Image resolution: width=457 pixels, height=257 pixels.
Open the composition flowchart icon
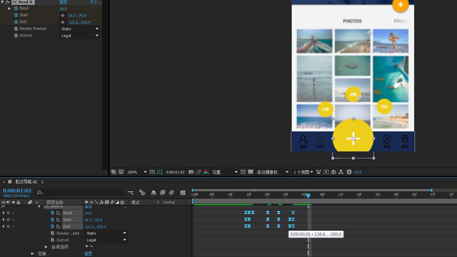(341, 172)
